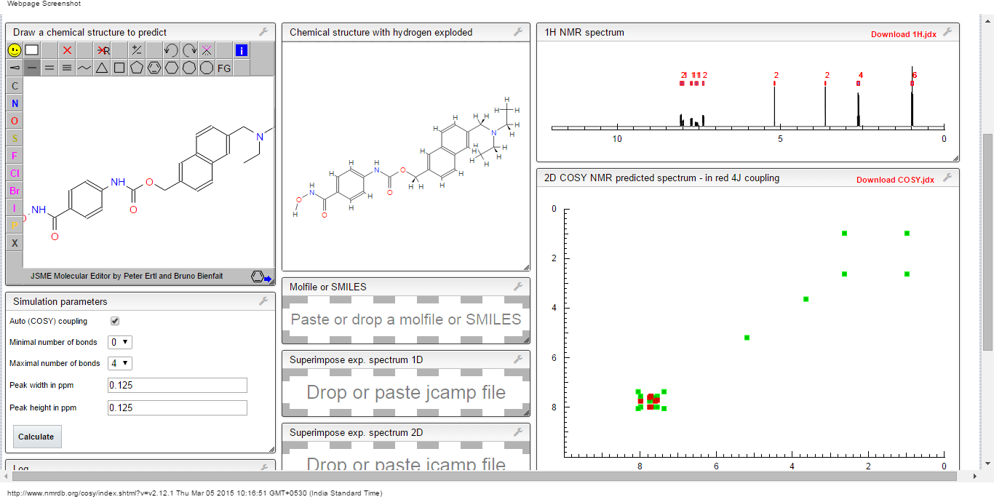
Task: Pick the nitrogen (N) atom button
Action: pyautogui.click(x=15, y=103)
